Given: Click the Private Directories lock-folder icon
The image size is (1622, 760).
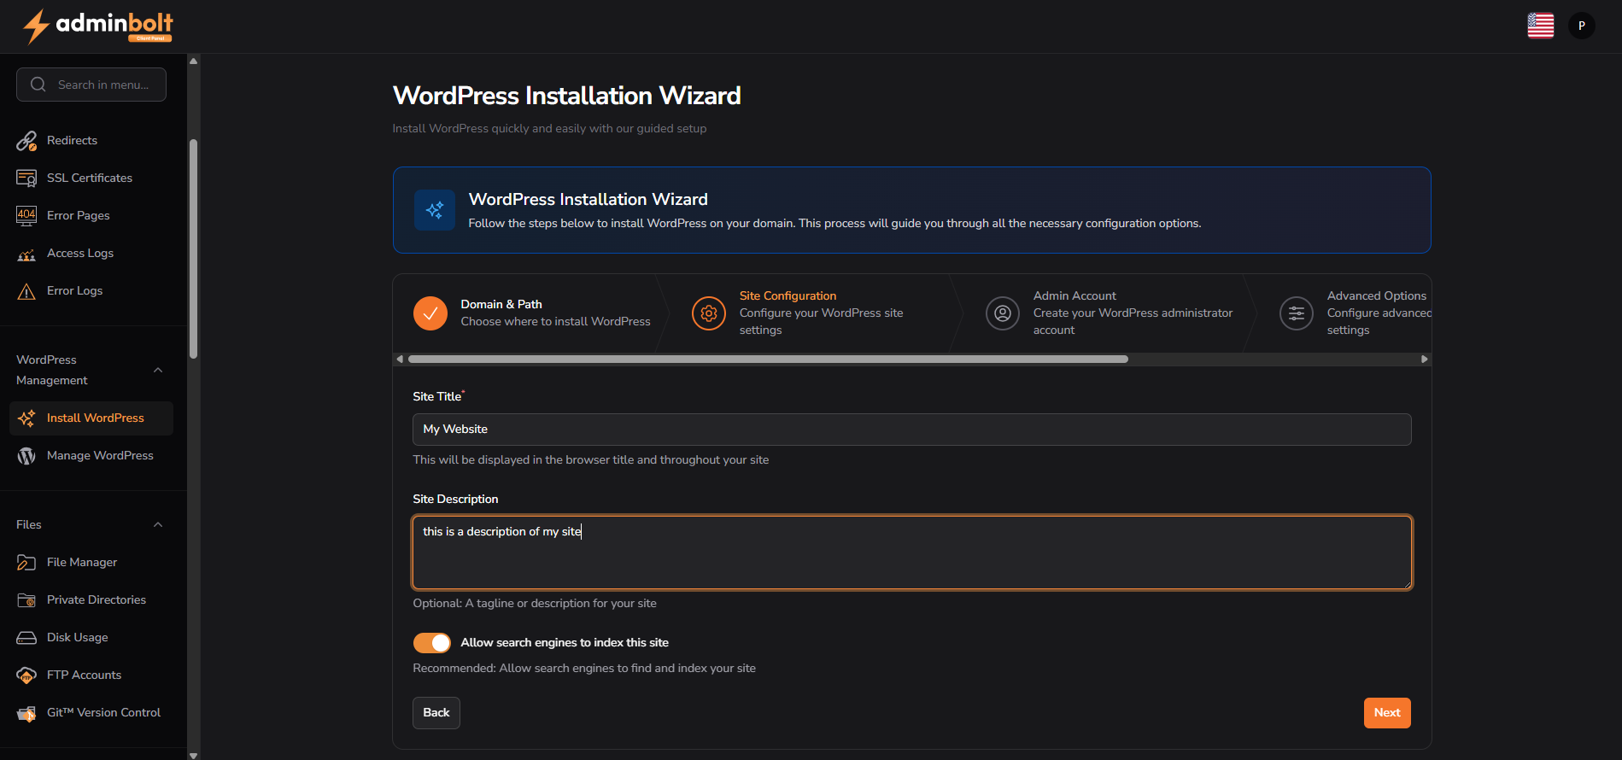Looking at the screenshot, I should (26, 600).
